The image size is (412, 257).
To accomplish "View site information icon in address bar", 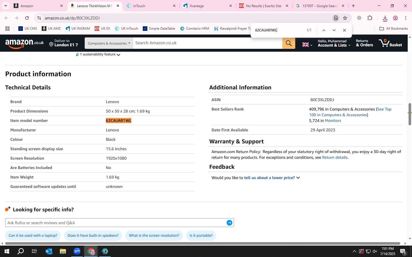I will 39,18.
